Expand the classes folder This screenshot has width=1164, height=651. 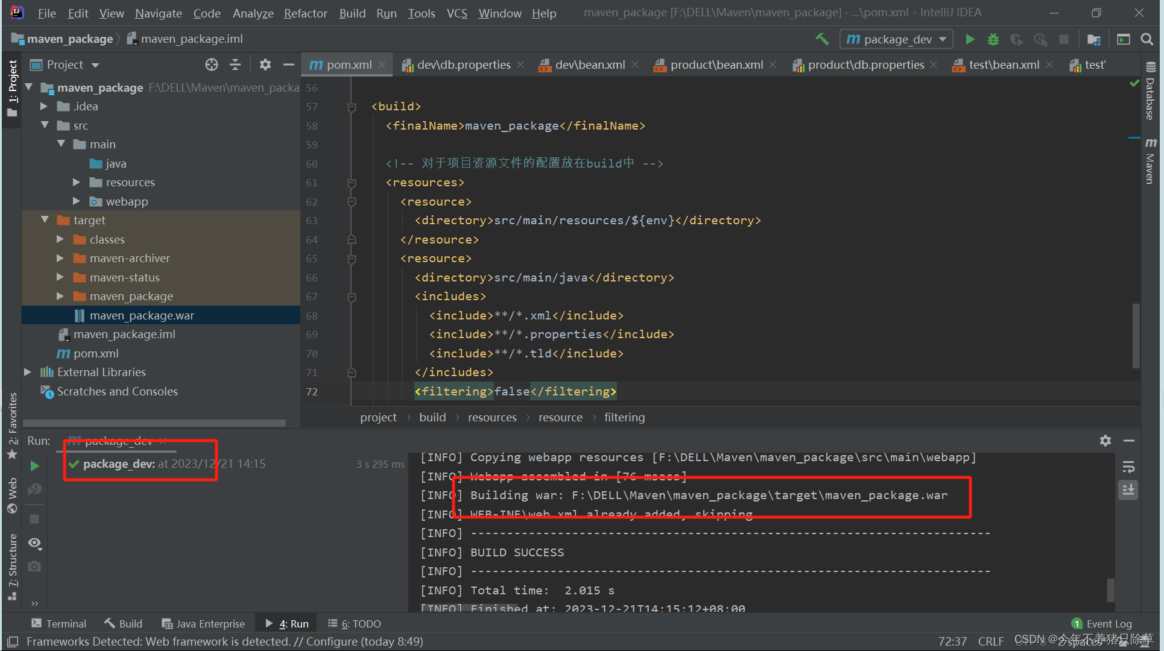(x=60, y=239)
